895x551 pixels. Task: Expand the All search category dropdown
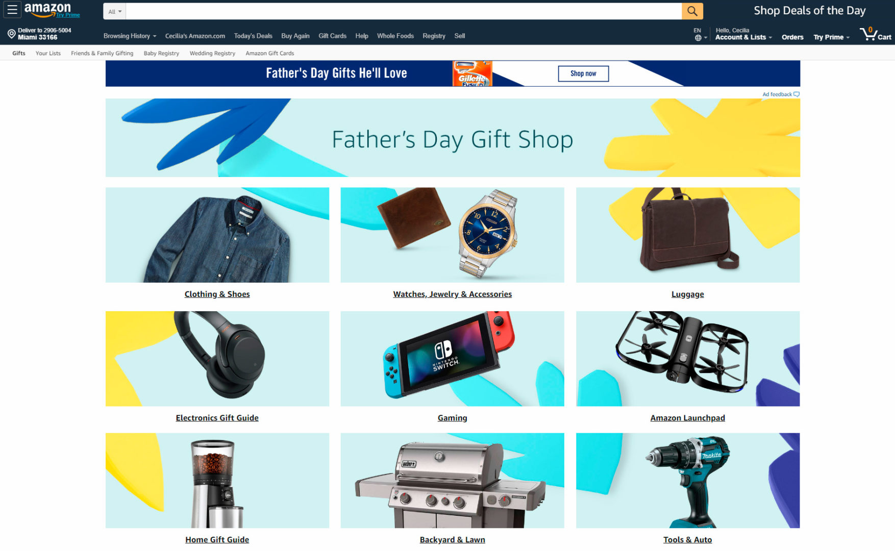[x=114, y=11]
